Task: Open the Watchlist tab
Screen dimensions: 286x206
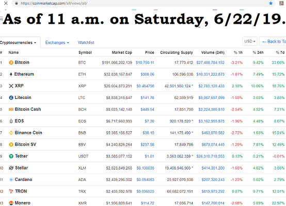Action: (86, 43)
